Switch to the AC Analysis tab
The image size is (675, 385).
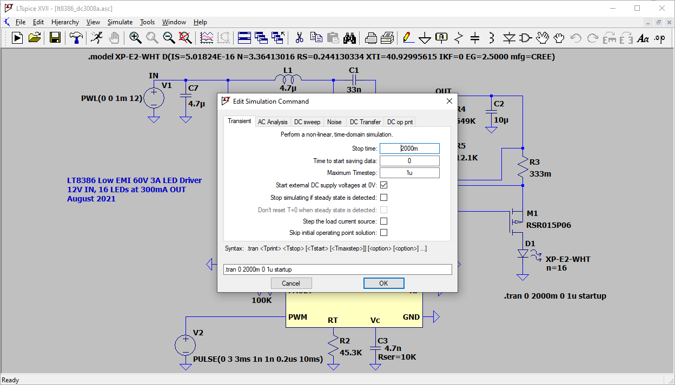(273, 122)
